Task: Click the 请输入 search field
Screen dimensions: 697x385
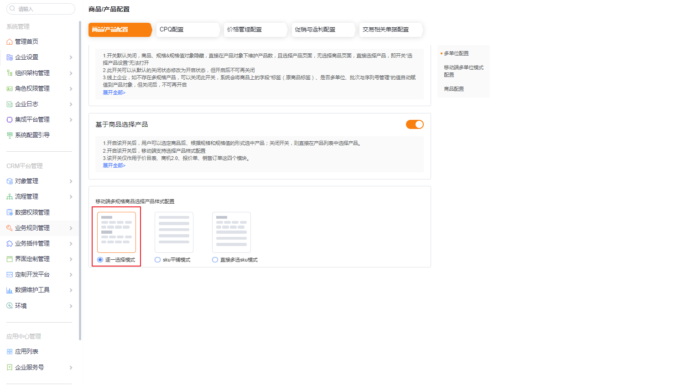Action: (41, 9)
